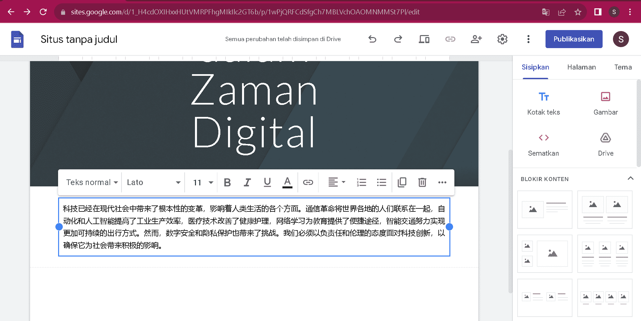
Task: Share with others icon
Action: 476,39
